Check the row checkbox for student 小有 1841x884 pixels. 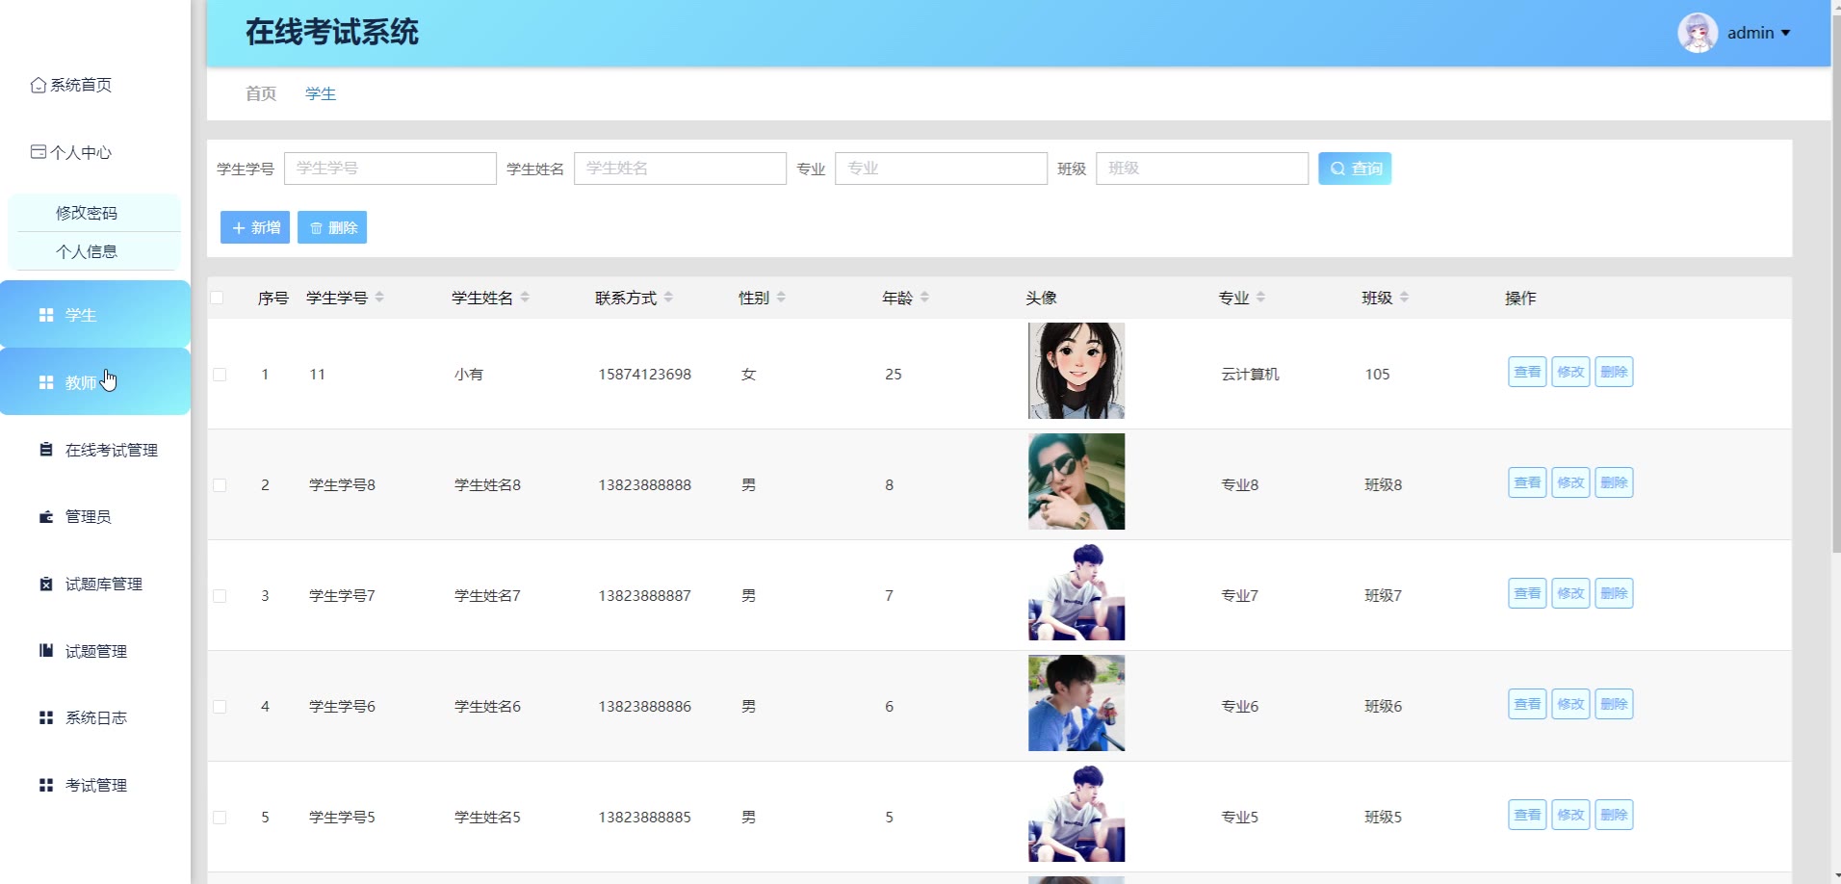tap(220, 375)
